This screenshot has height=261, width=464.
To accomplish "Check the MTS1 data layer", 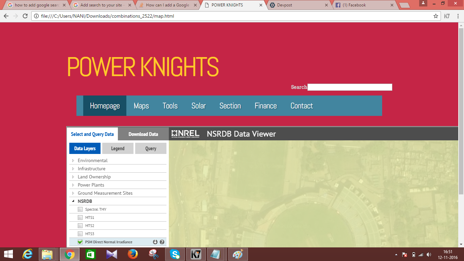I will [80, 217].
